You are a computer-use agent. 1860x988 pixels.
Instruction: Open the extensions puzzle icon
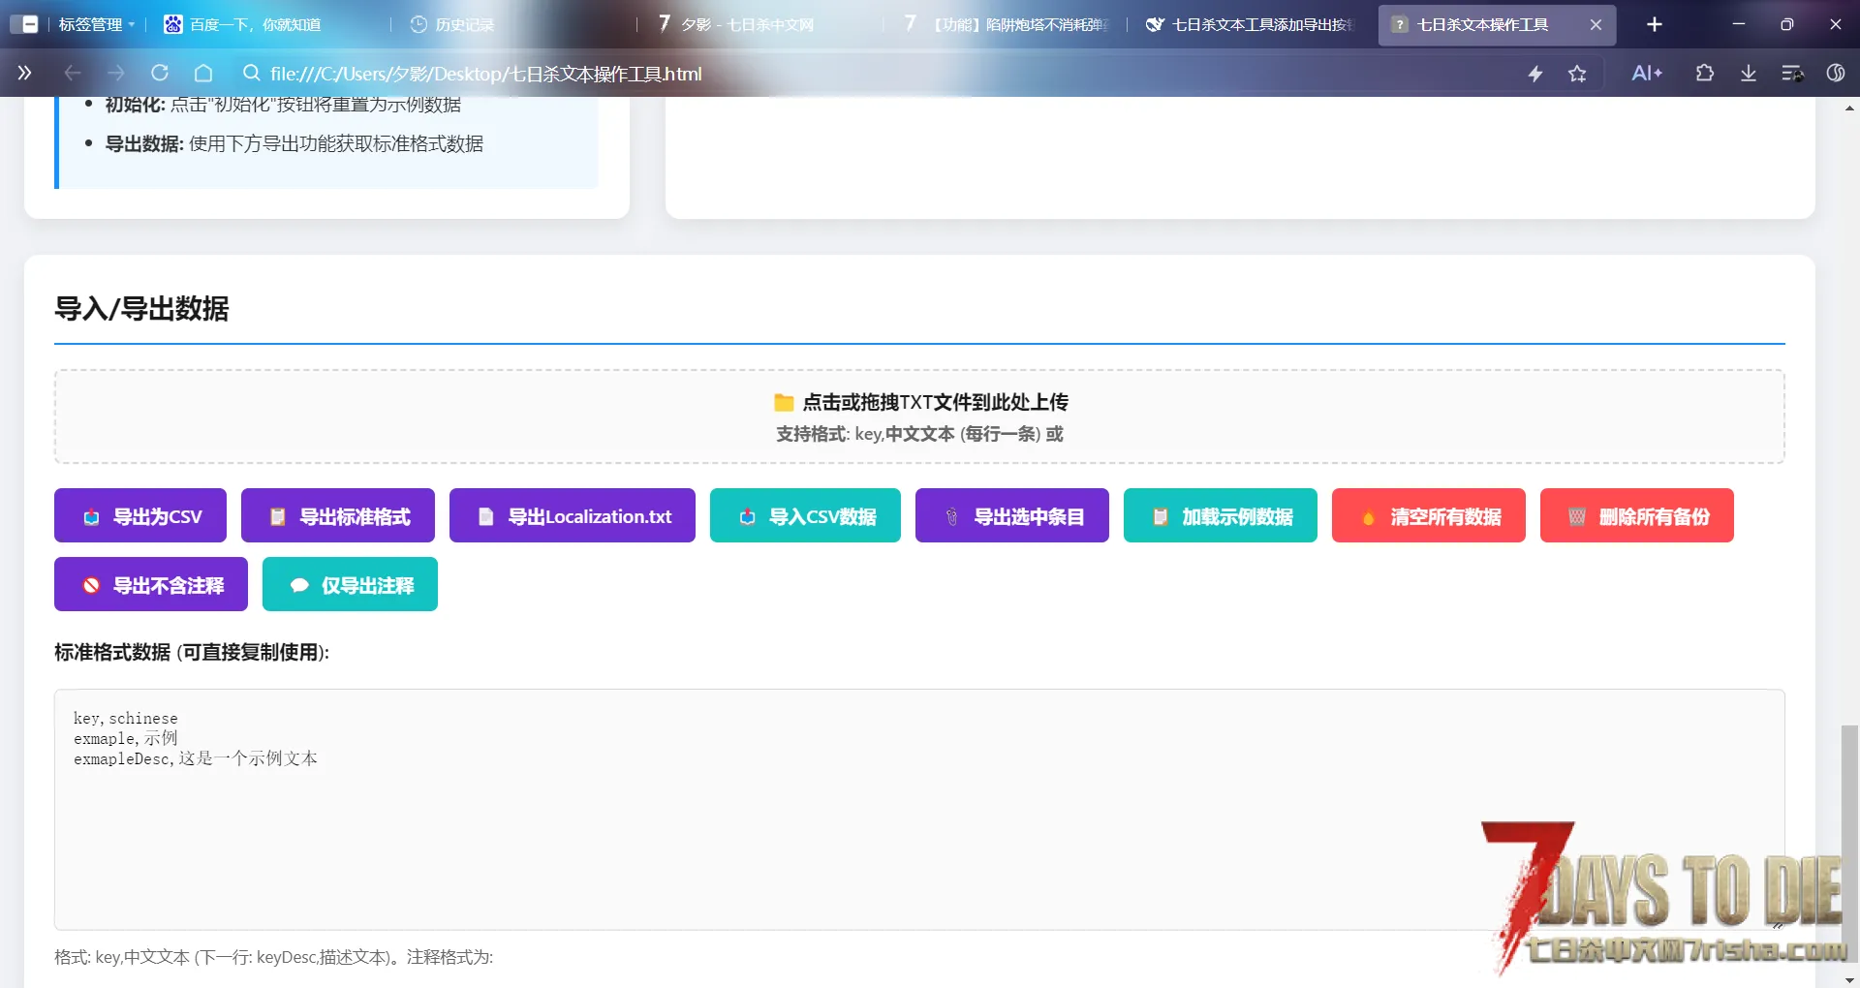click(1704, 74)
